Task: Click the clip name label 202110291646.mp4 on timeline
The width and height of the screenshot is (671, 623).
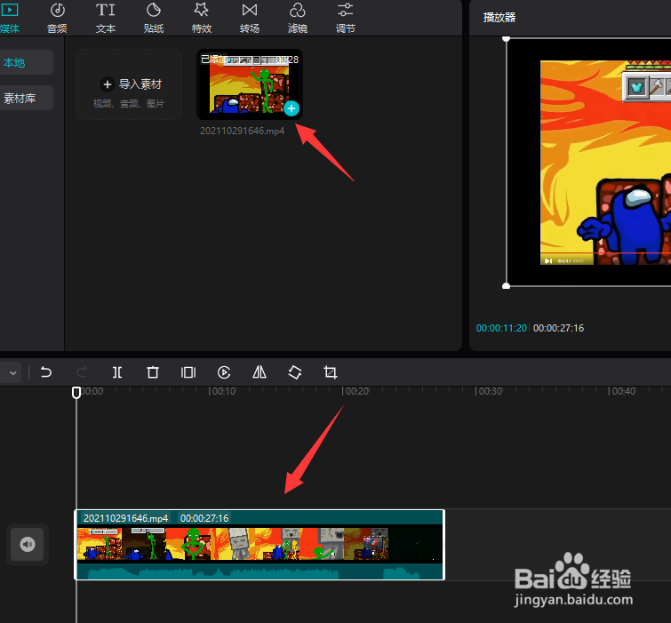Action: 125,518
